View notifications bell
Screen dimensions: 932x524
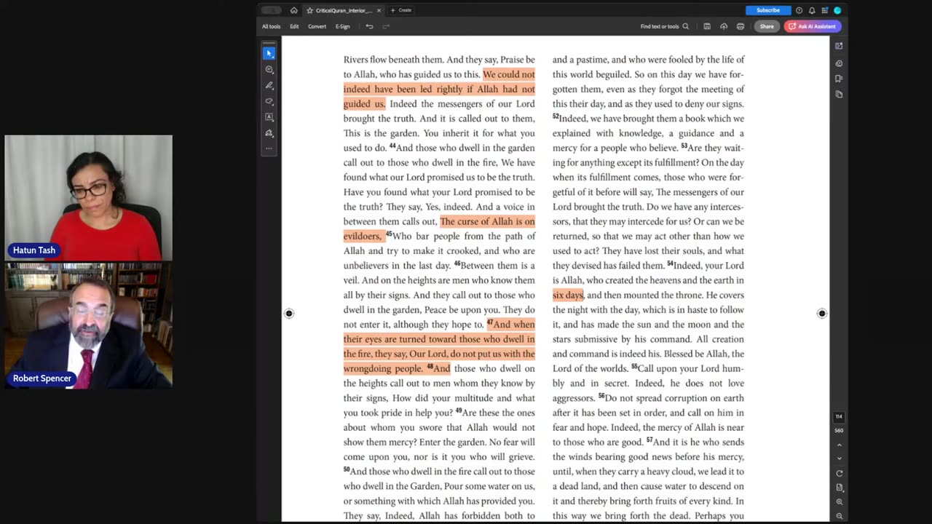click(812, 10)
